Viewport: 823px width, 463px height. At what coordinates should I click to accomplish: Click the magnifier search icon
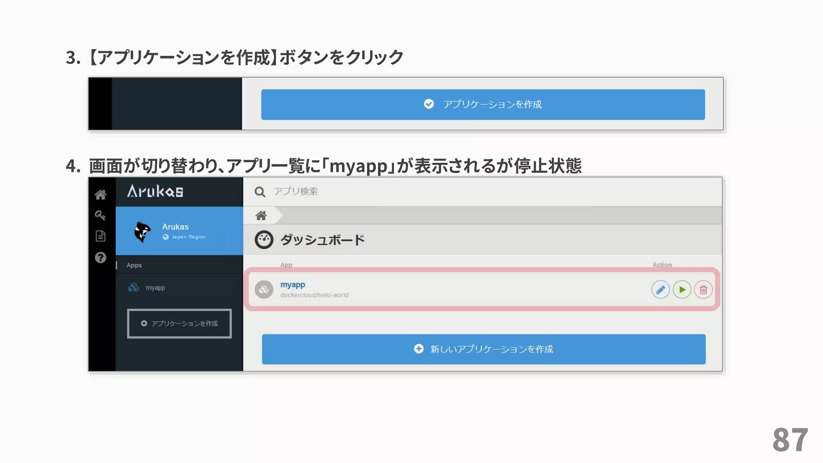(260, 192)
